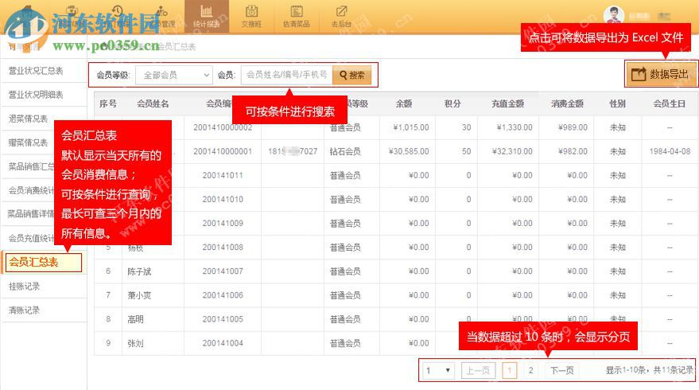
Task: Click the 序号 column header
Action: 108,103
